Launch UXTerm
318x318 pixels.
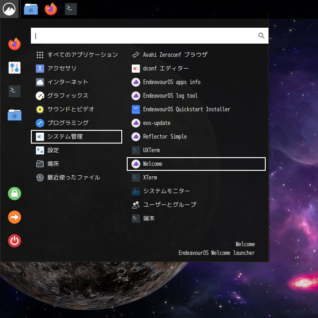(196, 150)
